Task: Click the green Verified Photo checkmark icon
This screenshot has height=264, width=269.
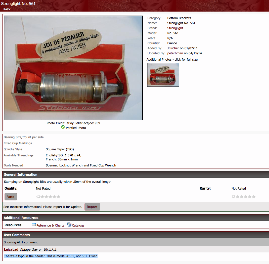Action: pyautogui.click(x=63, y=127)
